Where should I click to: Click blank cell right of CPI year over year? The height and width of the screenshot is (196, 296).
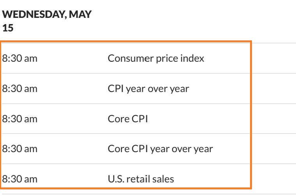(273, 88)
